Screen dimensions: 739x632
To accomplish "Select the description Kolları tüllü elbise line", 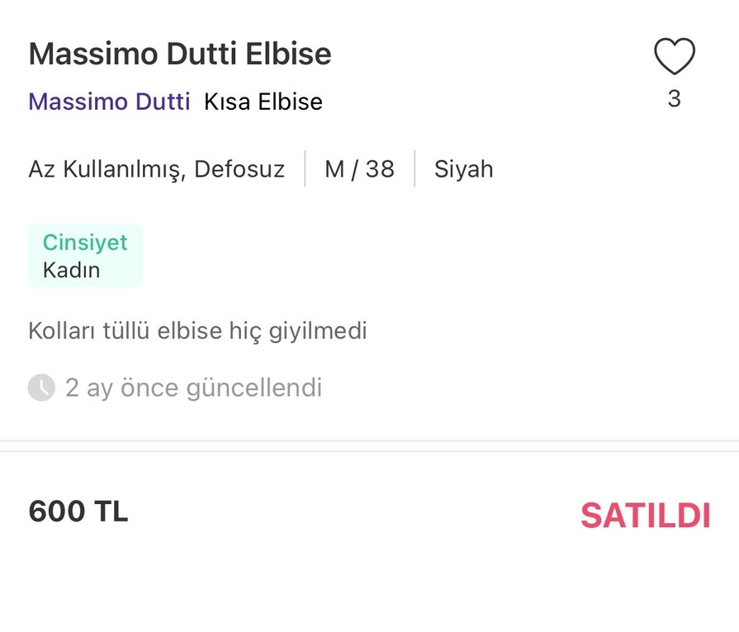I will click(198, 330).
